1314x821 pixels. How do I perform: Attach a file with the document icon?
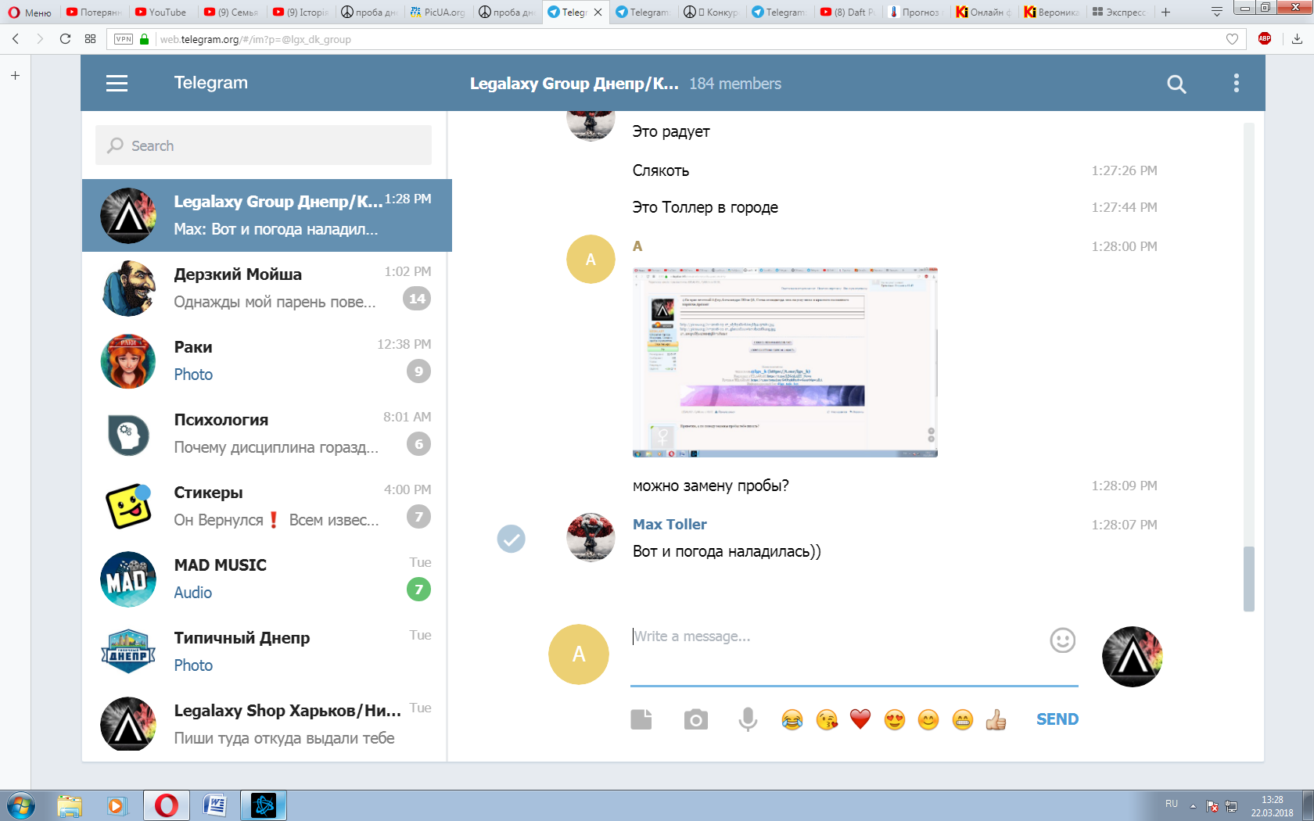click(641, 719)
